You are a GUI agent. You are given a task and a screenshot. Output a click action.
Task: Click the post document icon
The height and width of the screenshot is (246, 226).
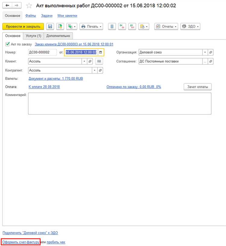[60, 26]
